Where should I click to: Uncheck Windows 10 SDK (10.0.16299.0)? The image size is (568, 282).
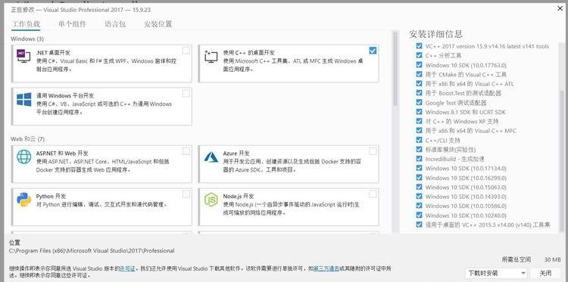[419, 178]
